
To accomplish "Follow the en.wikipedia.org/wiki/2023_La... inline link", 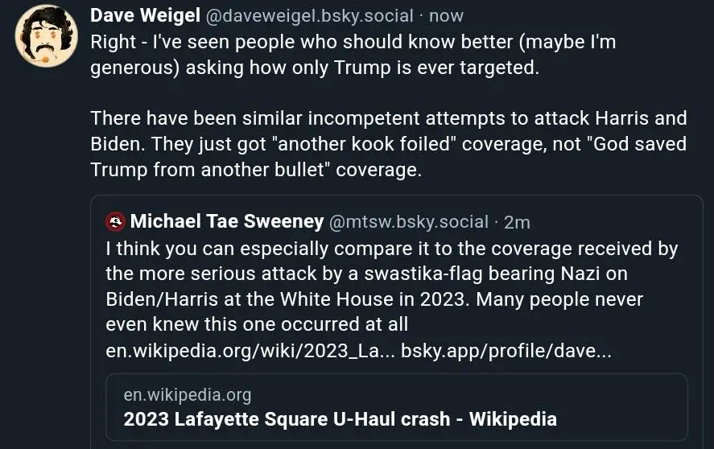I will click(250, 350).
